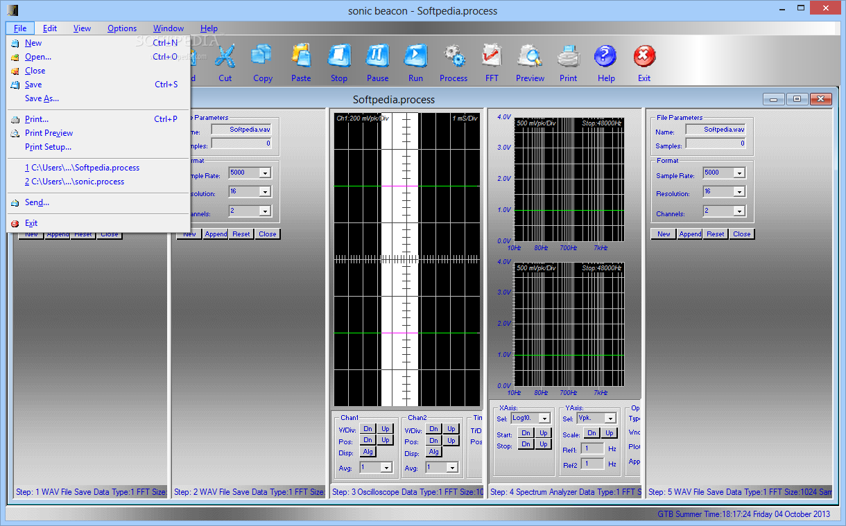The image size is (846, 526).
Task: Click Close button in Step 5 panel
Action: click(742, 234)
